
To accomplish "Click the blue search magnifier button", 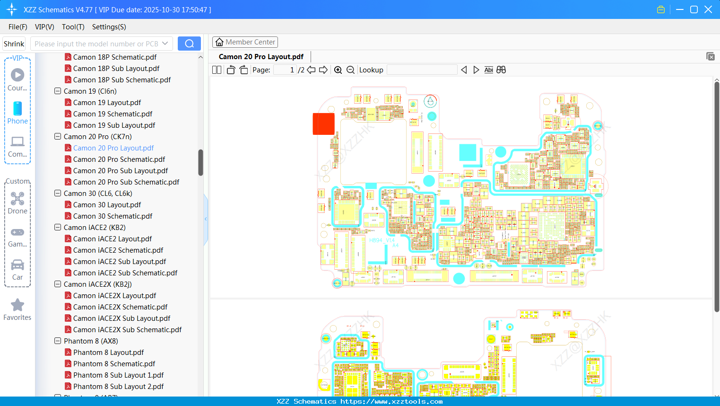I will [x=189, y=44].
